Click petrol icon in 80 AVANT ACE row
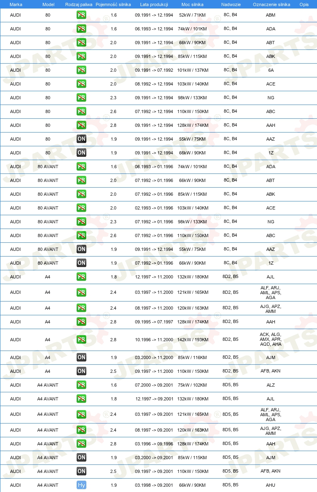317x492 pixels. pos(81,208)
